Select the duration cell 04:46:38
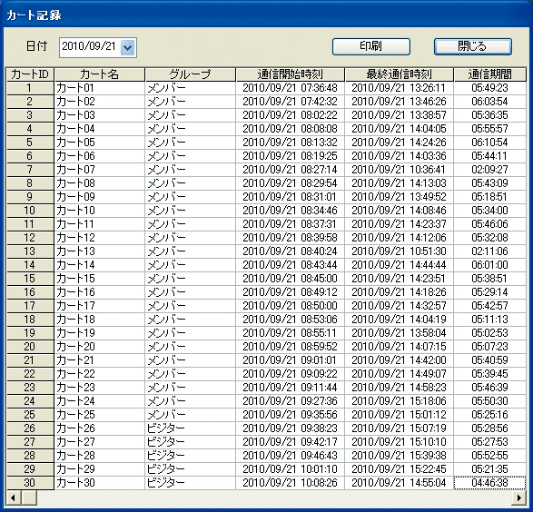Viewport: 533px width, 512px height. 489,483
